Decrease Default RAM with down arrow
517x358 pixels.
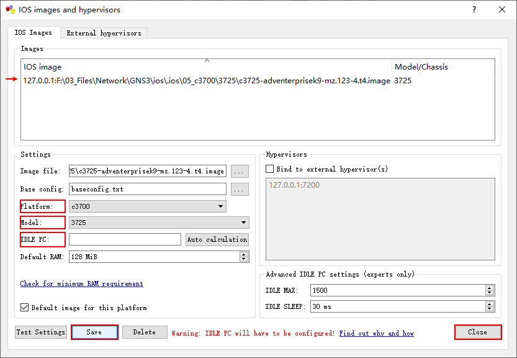point(244,259)
